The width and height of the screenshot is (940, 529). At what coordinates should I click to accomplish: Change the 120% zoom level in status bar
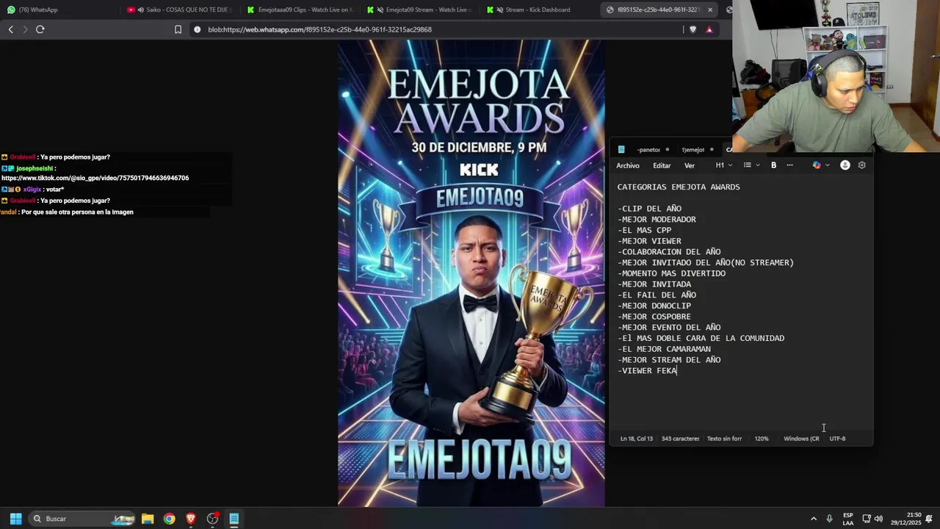762,439
